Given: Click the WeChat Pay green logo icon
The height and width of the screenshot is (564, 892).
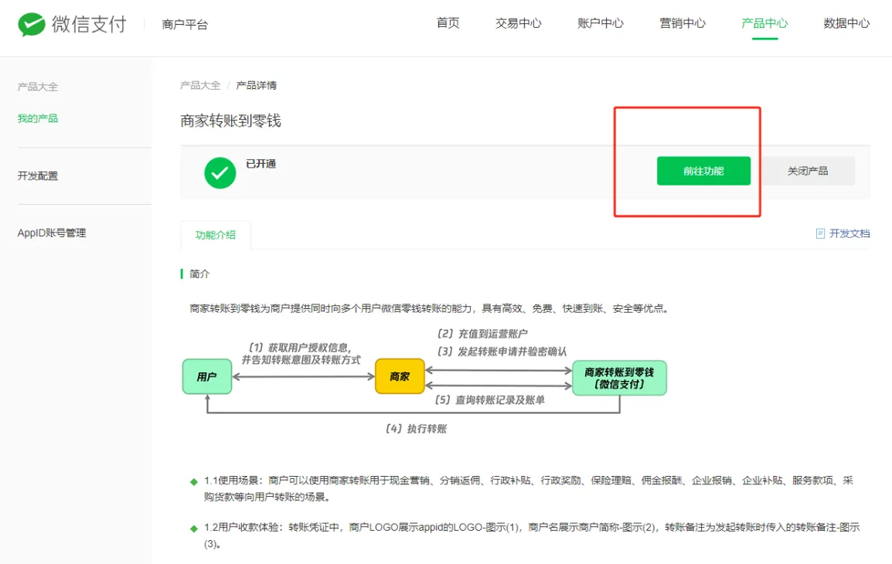Looking at the screenshot, I should coord(31,25).
